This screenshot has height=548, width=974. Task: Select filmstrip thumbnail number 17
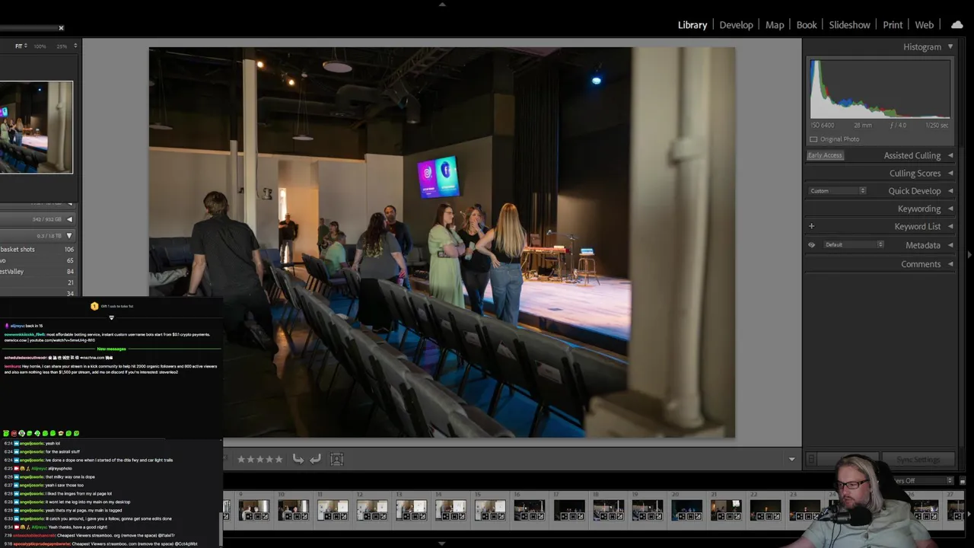568,510
